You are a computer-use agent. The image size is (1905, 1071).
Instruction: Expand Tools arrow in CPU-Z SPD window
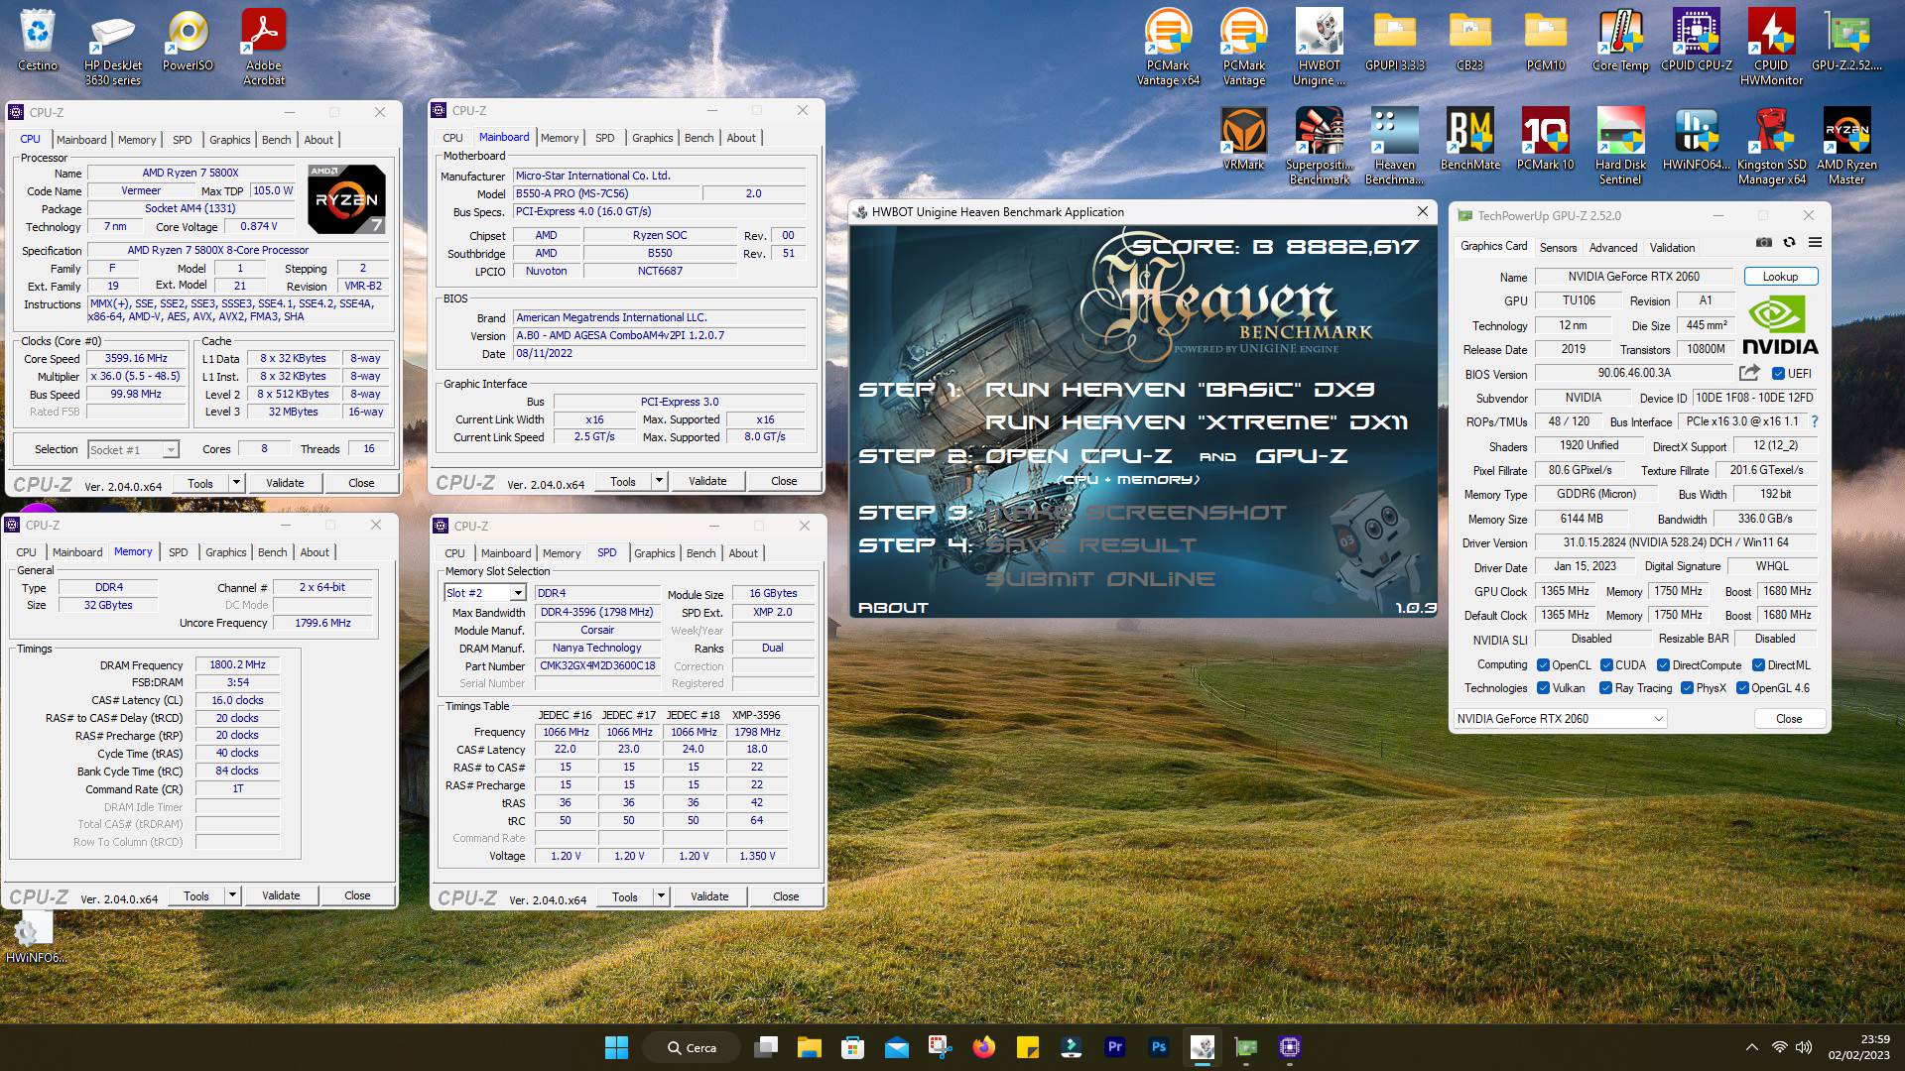pos(661,896)
